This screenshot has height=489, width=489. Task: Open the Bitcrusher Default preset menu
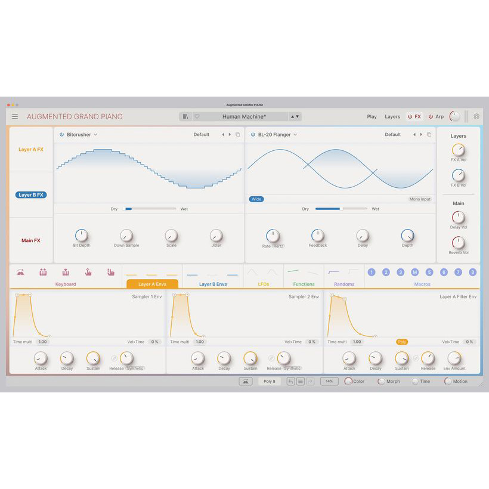tap(201, 134)
